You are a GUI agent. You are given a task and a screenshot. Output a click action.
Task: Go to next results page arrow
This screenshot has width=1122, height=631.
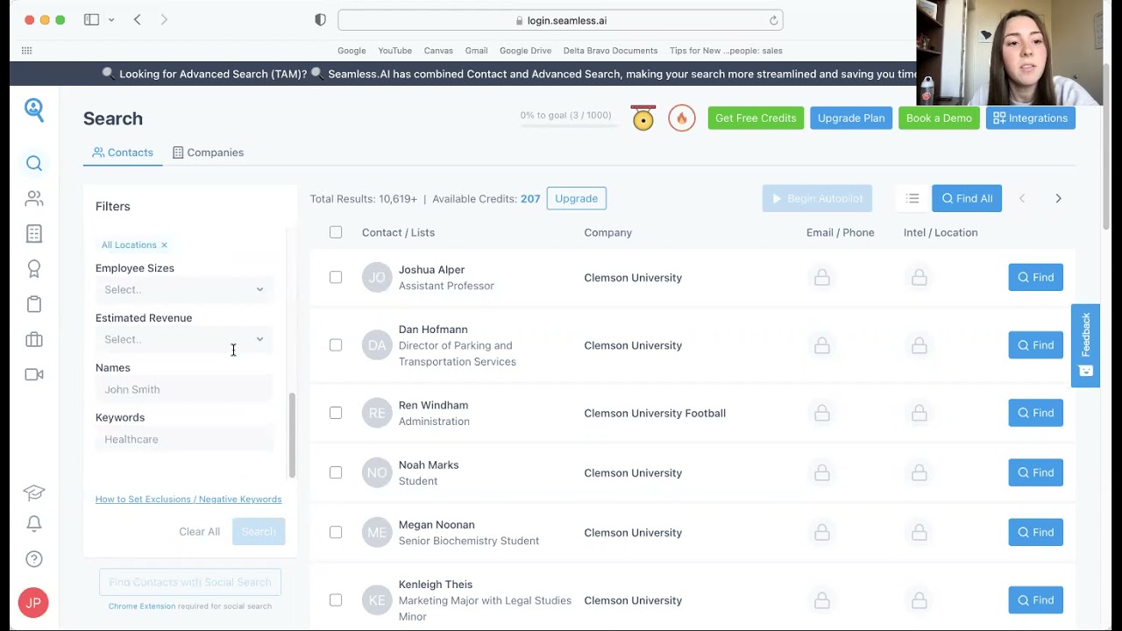[1058, 199]
